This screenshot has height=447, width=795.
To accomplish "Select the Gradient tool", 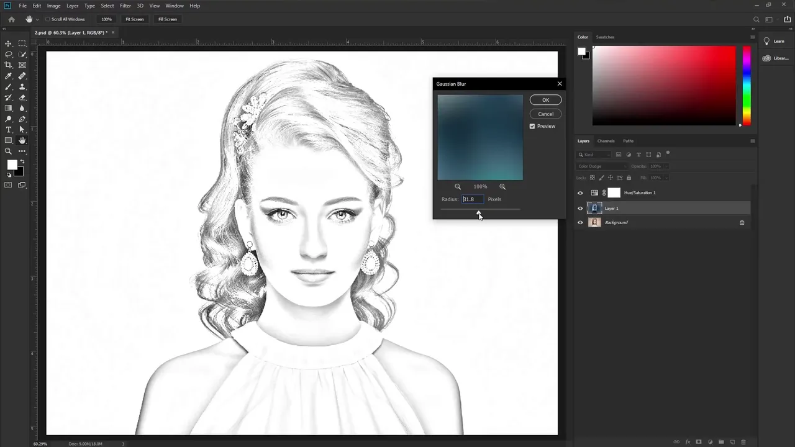I will [x=8, y=108].
